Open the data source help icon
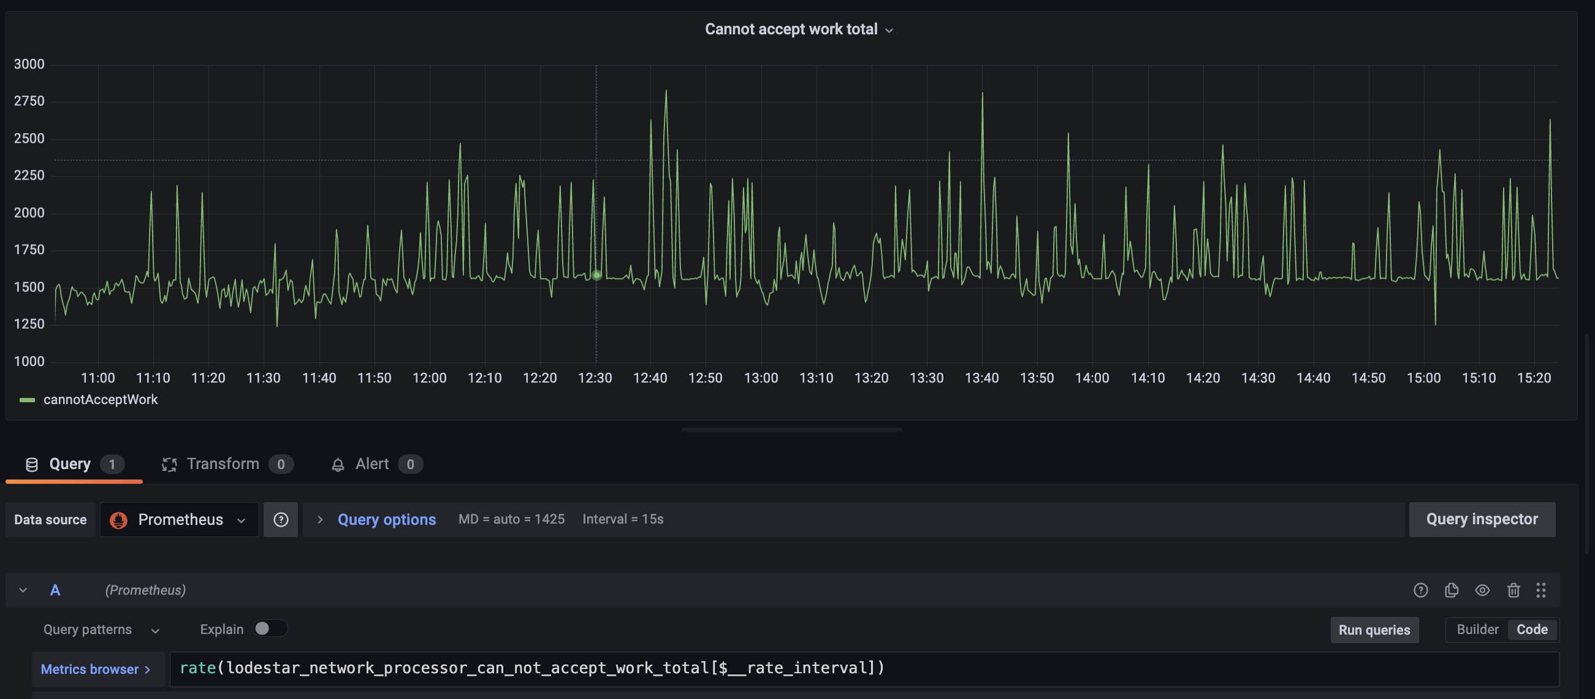The width and height of the screenshot is (1595, 699). click(x=281, y=519)
